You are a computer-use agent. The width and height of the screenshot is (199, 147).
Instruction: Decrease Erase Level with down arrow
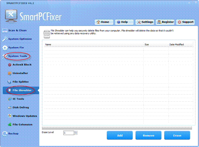(76, 134)
